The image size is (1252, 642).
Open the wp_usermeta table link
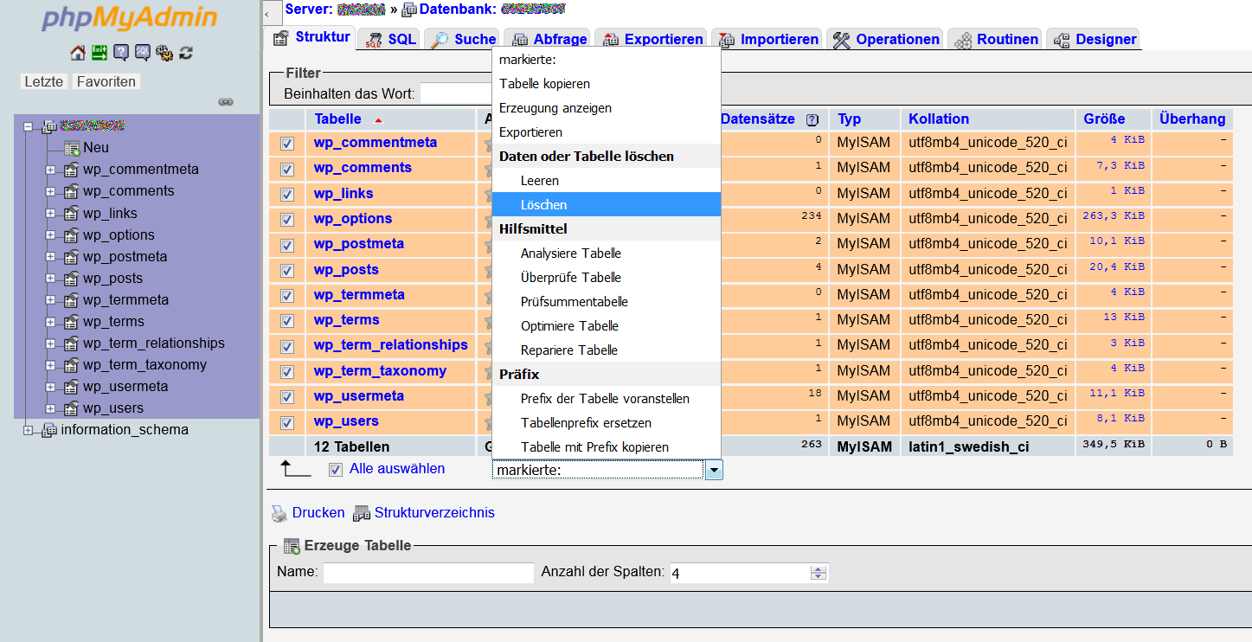[359, 396]
